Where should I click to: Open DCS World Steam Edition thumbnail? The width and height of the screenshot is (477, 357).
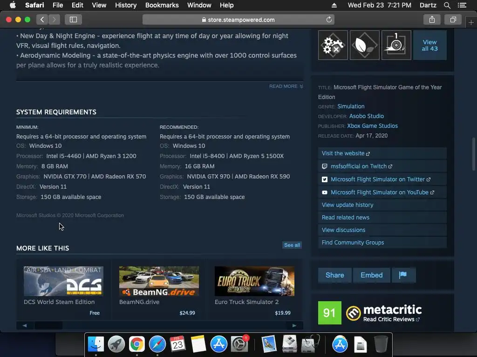coord(63,281)
